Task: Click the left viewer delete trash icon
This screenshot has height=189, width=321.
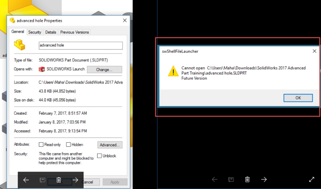Action: (59, 180)
